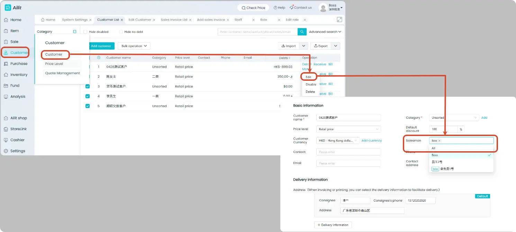Click the Check Price button
This screenshot has width=516, height=232.
click(253, 8)
